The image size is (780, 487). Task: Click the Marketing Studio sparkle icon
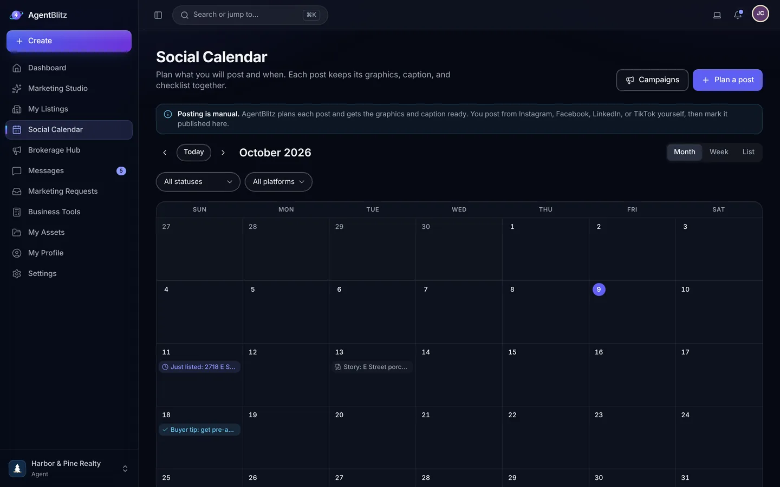tap(17, 89)
